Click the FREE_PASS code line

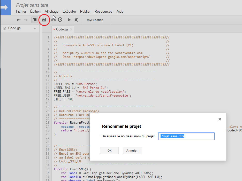pyautogui.click(x=90, y=92)
